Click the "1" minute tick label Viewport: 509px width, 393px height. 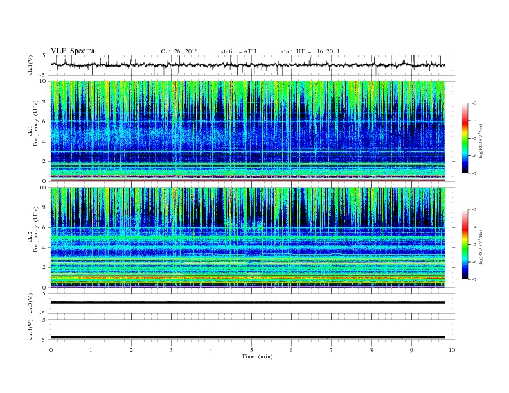coord(91,350)
